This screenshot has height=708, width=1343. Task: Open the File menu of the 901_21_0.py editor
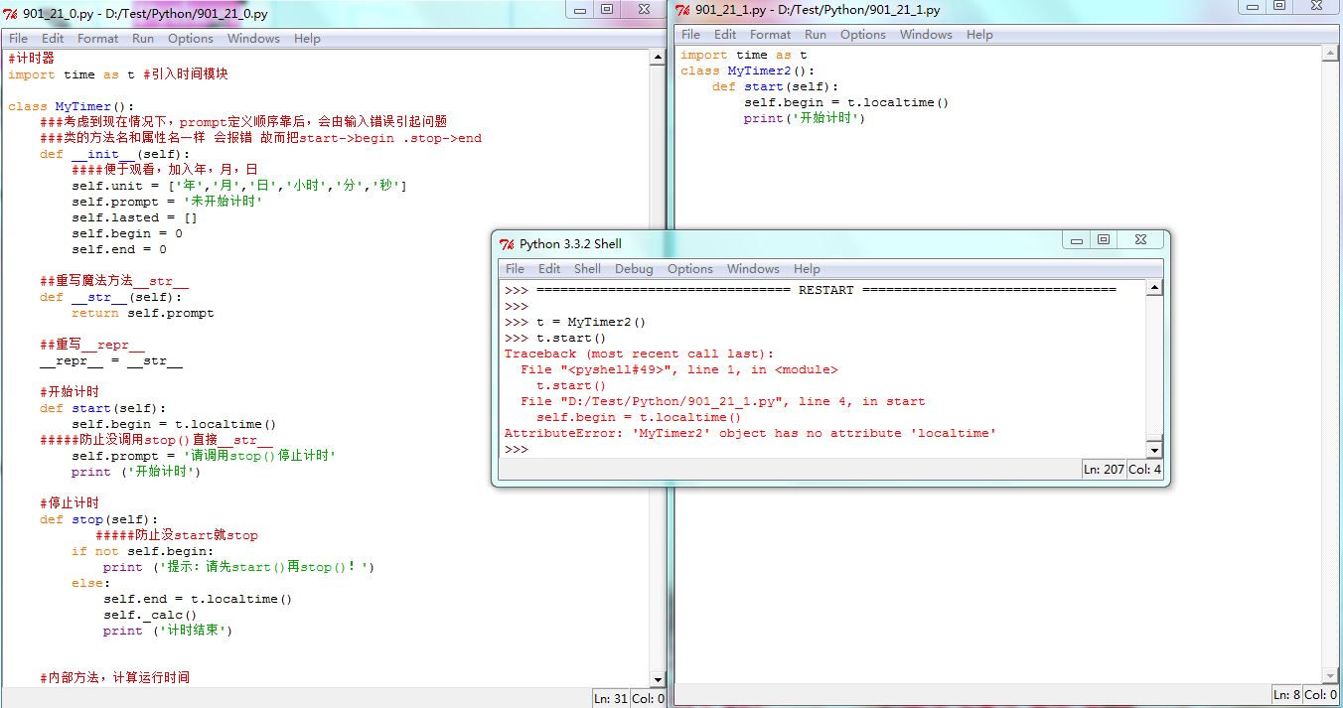pos(19,39)
